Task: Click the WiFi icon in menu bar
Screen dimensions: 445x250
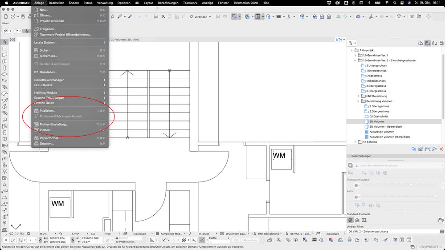Action: [387, 3]
